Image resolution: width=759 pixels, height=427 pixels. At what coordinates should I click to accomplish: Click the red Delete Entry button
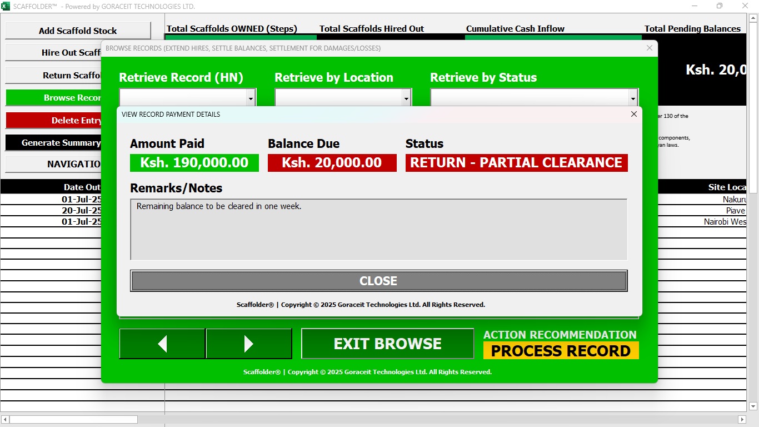[54, 121]
